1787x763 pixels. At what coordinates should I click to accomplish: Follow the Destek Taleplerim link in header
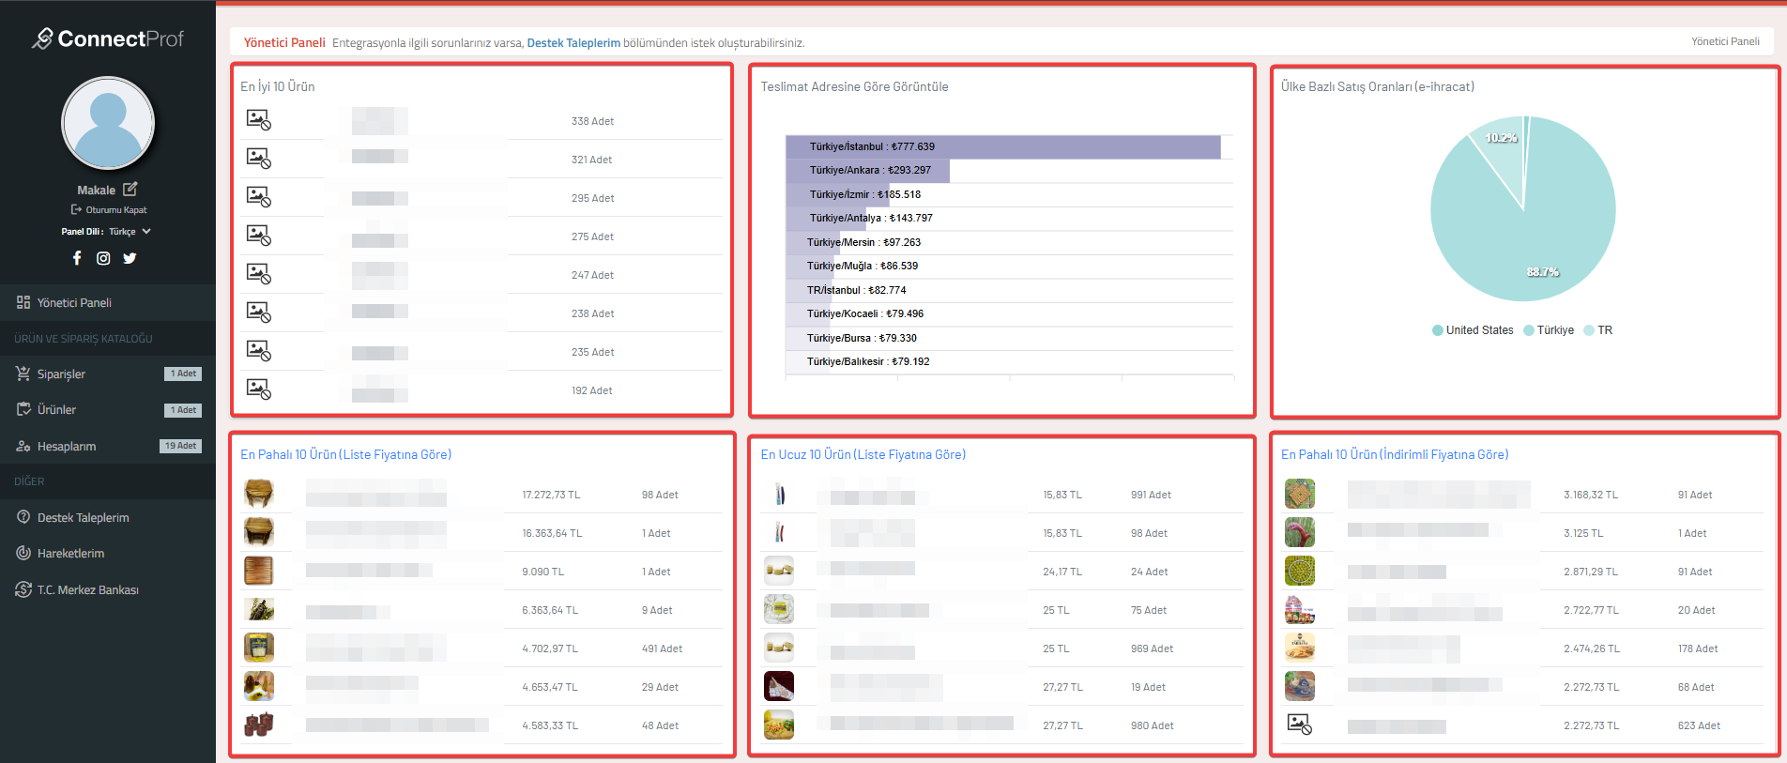tap(573, 42)
